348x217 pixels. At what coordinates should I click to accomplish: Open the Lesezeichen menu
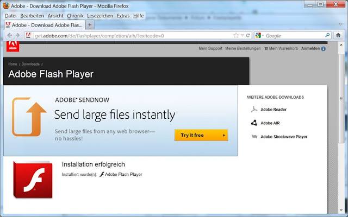(100, 16)
